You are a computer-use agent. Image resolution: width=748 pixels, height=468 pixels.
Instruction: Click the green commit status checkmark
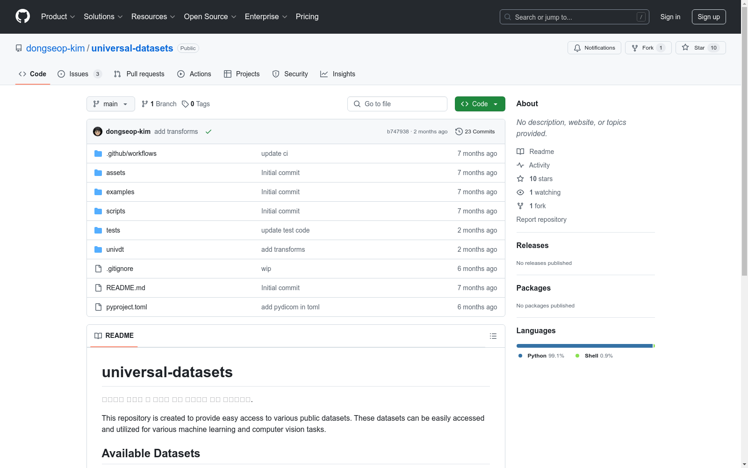[209, 132]
